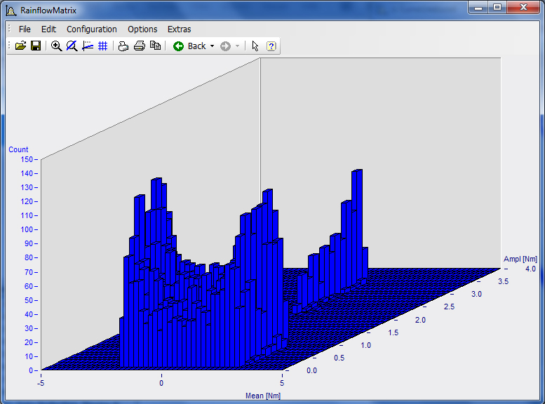Click the tallest blue bar in chart
The width and height of the screenshot is (545, 404).
357,210
